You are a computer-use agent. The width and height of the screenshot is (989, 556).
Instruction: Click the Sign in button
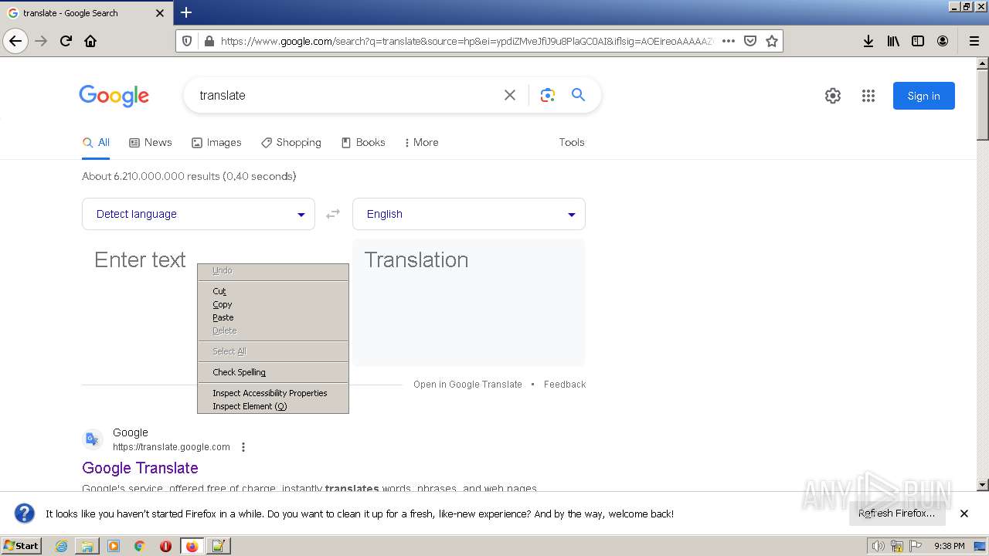tap(924, 96)
